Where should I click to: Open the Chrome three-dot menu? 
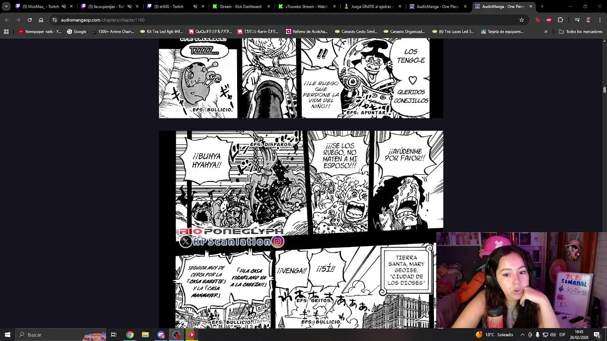(599, 20)
